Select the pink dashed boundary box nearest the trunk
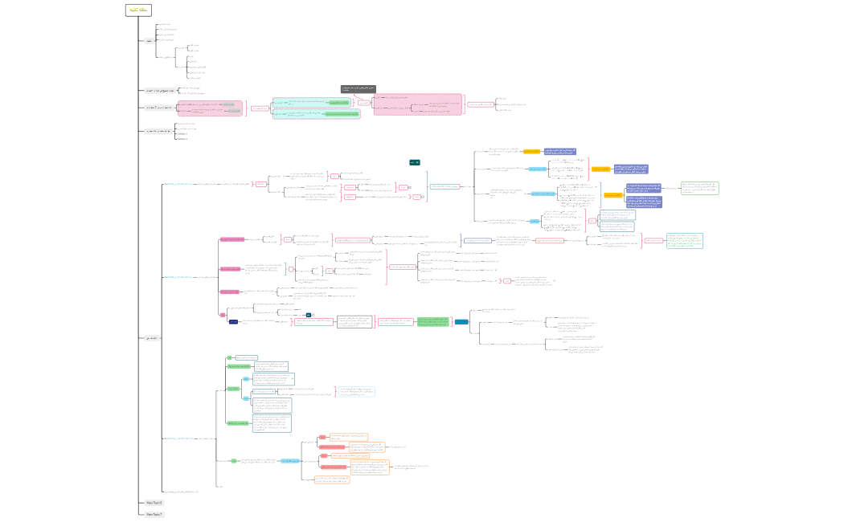844x522 pixels. [x=210, y=108]
